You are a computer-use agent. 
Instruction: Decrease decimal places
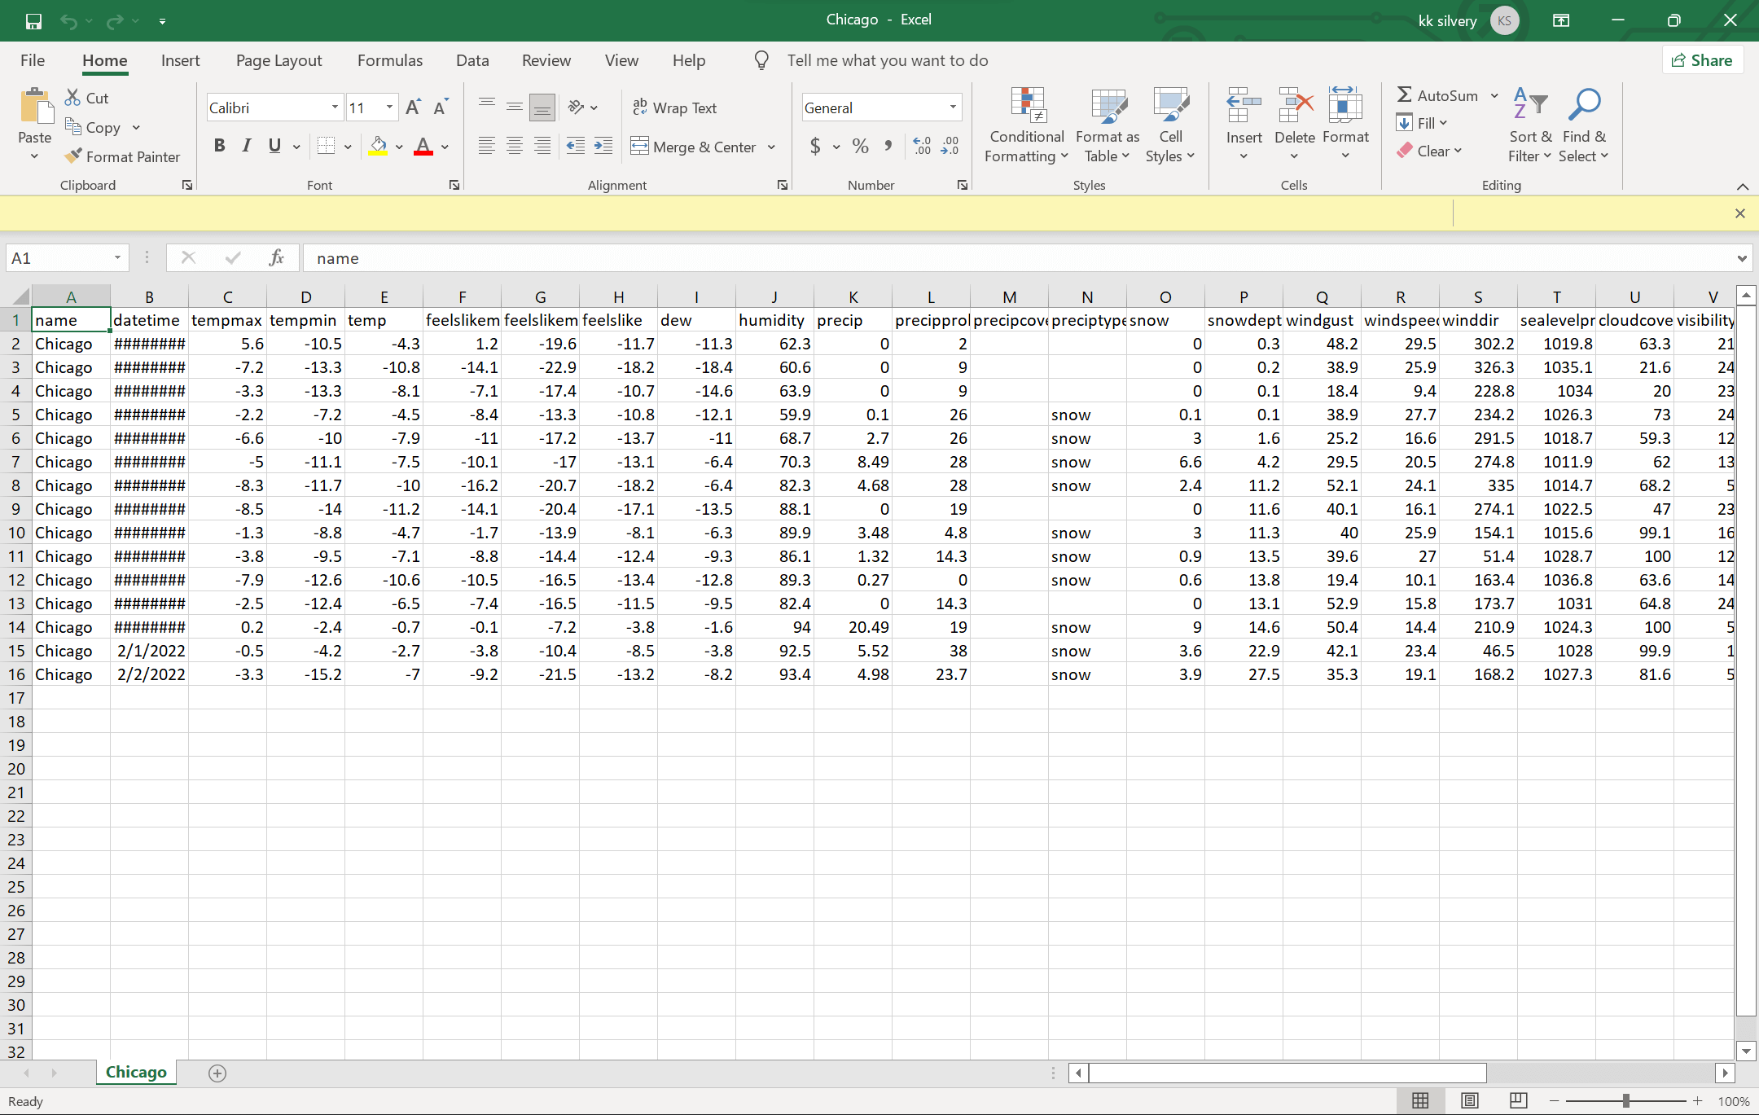(x=950, y=146)
